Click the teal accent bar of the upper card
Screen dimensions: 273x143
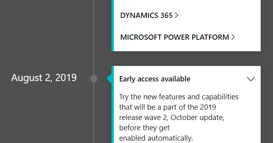click(113, 25)
